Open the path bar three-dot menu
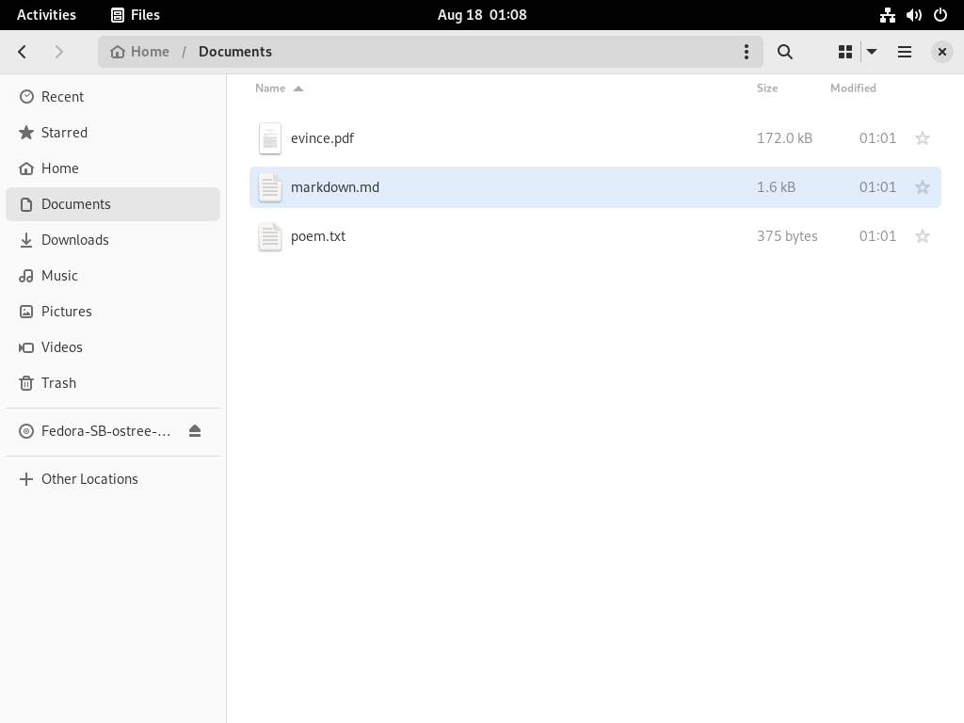Screen dimensions: 964x723 (747, 52)
